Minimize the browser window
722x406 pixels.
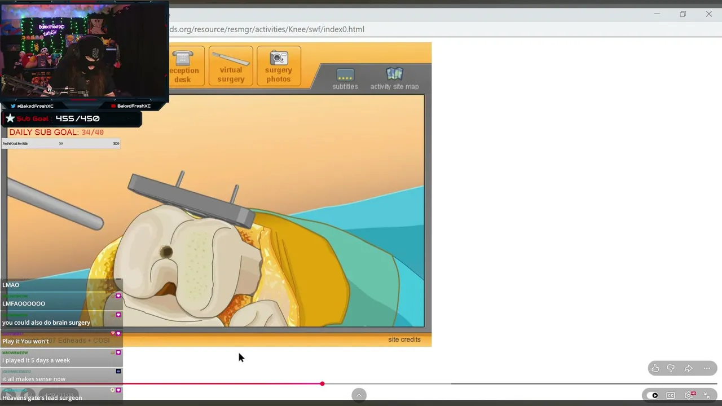click(x=657, y=14)
